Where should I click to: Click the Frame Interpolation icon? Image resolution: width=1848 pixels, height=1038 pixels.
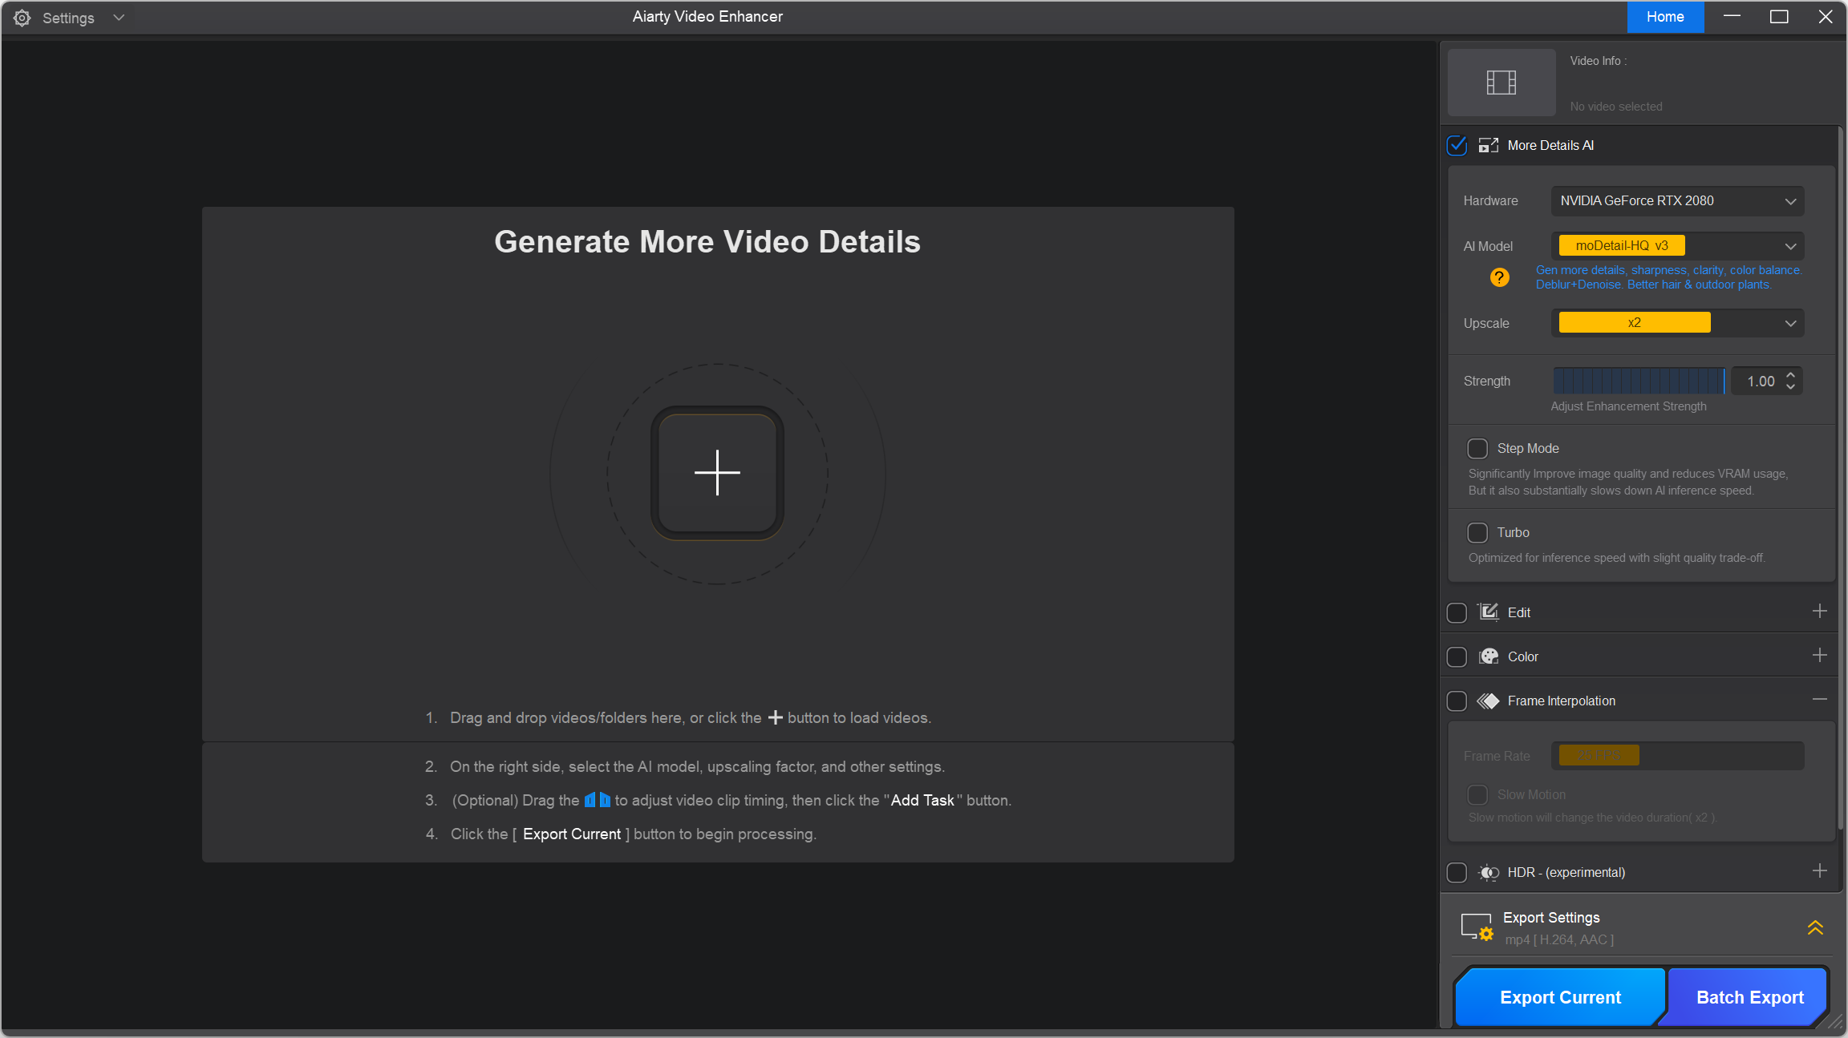click(1488, 701)
